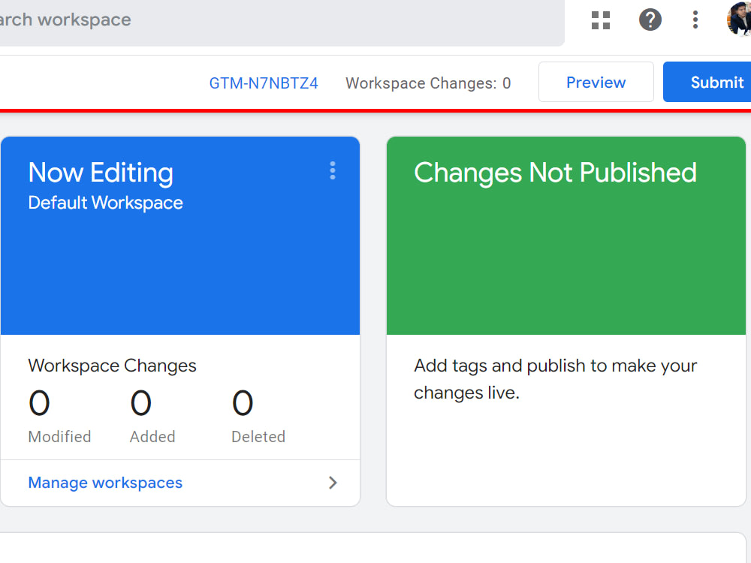Open the Manage workspaces link
751x563 pixels.
tap(105, 483)
